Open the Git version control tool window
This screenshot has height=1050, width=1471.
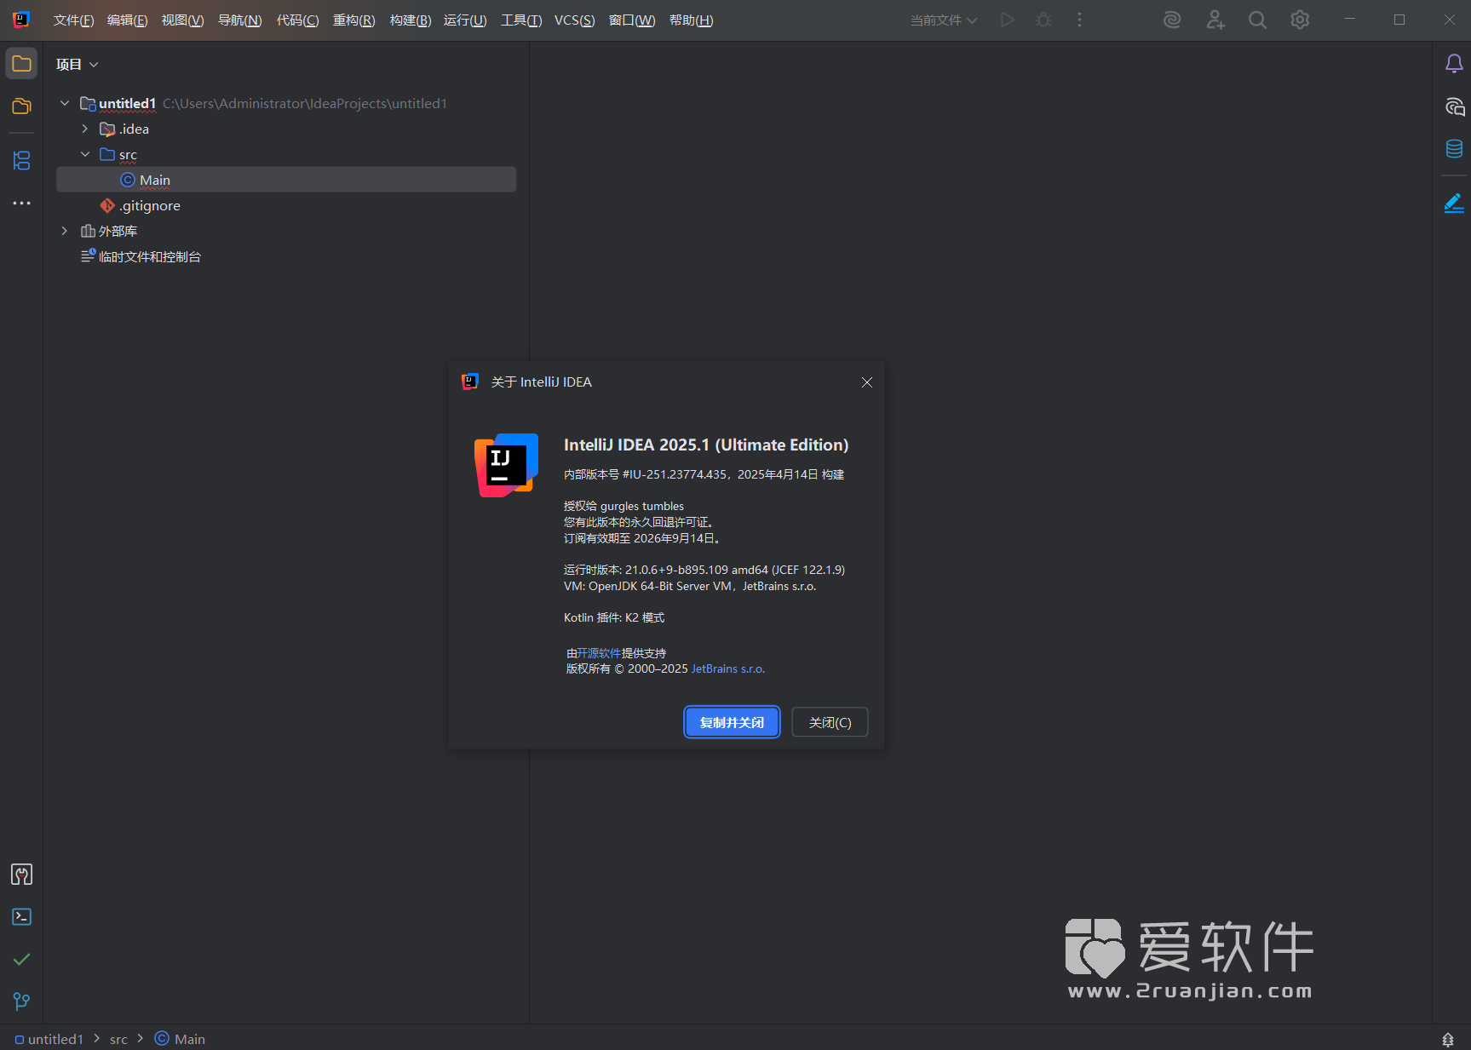pyautogui.click(x=21, y=1001)
